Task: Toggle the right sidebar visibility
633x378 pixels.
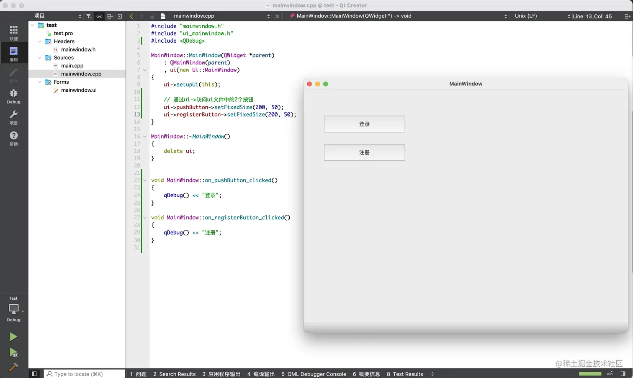Action: click(x=623, y=374)
